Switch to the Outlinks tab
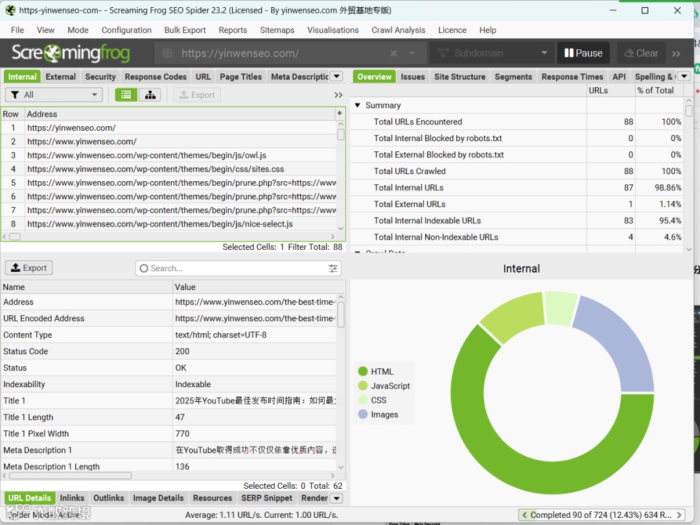This screenshot has height=525, width=700. [x=108, y=498]
